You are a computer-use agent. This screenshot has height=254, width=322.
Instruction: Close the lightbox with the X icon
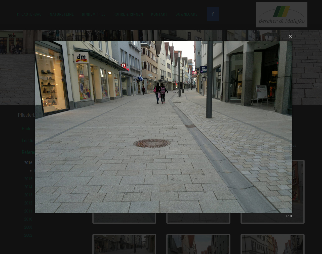pyautogui.click(x=290, y=36)
